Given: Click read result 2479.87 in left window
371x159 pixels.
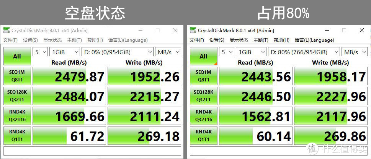Looking at the screenshot, I should pos(69,76).
